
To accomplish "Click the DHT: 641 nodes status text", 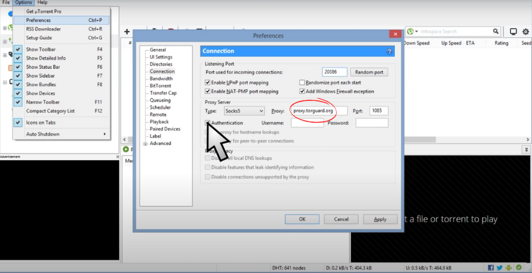I will click(289, 268).
